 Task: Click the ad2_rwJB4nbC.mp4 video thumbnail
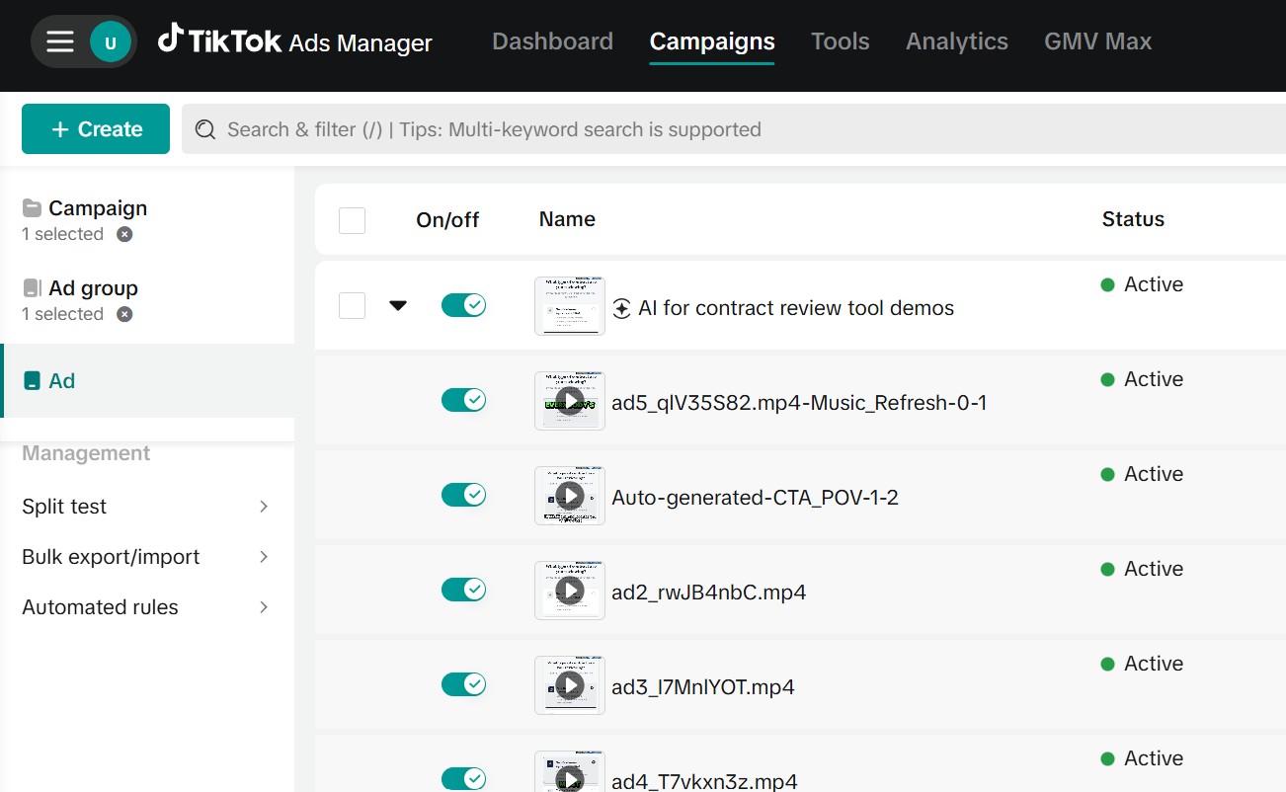569,590
